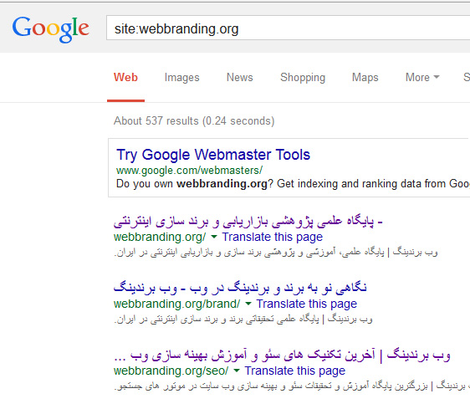This screenshot has width=470, height=404.
Task: Expand arrow next to webbranding.org/ URL
Action: (214, 237)
